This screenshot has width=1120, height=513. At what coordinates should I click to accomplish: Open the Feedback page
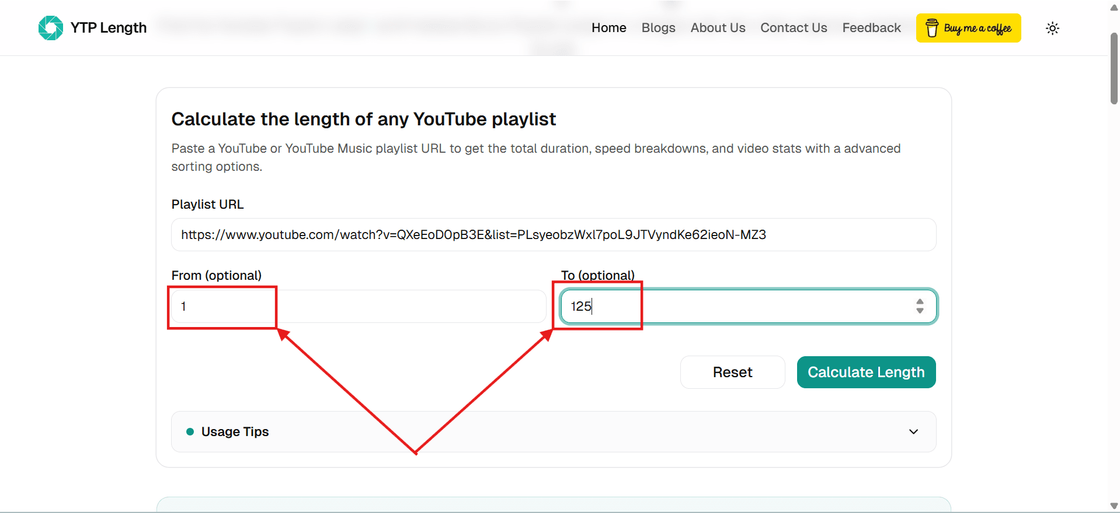871,28
